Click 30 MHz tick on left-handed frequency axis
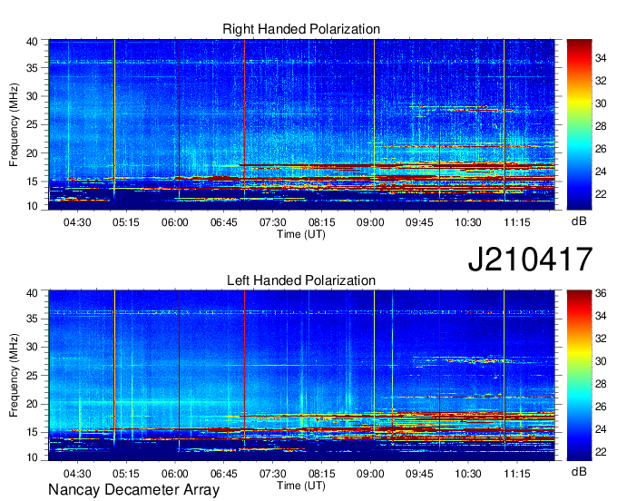This screenshot has height=501, width=617. (x=32, y=347)
